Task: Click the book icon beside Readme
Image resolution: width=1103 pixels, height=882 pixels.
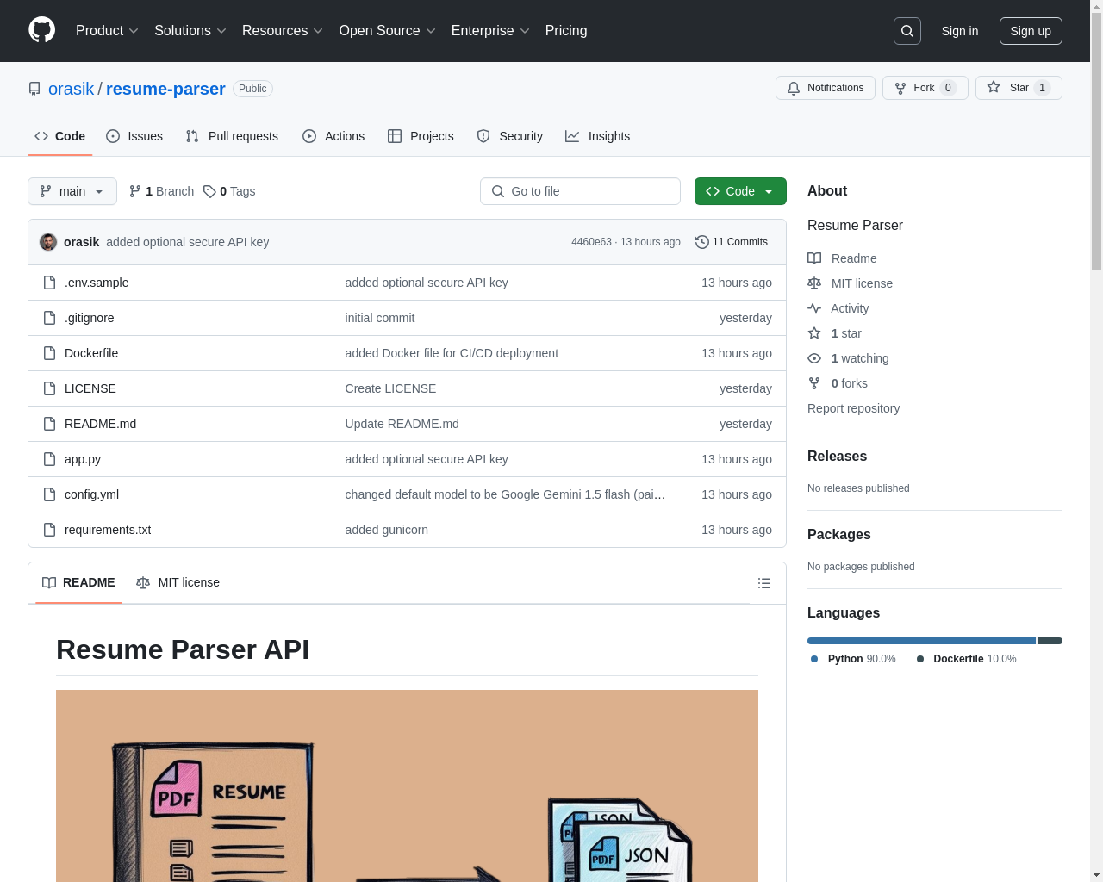Action: pyautogui.click(x=814, y=258)
